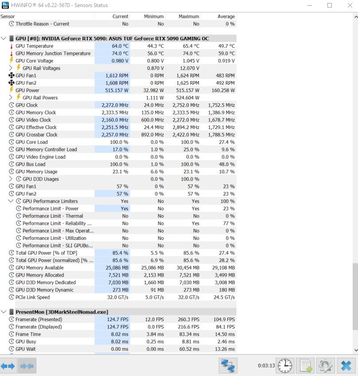Click the PCIe Link Speed icon
Viewport: 358px width, 376px height.
[x=11, y=297]
